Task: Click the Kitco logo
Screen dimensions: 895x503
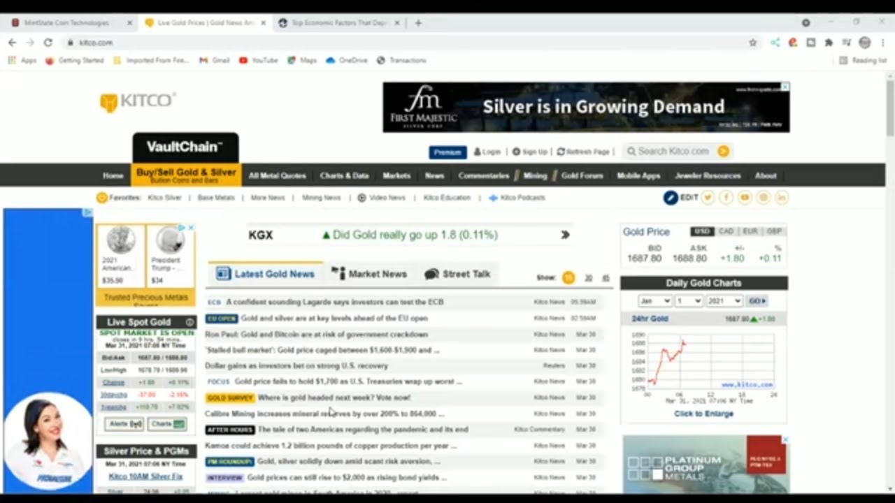Action: pyautogui.click(x=138, y=102)
